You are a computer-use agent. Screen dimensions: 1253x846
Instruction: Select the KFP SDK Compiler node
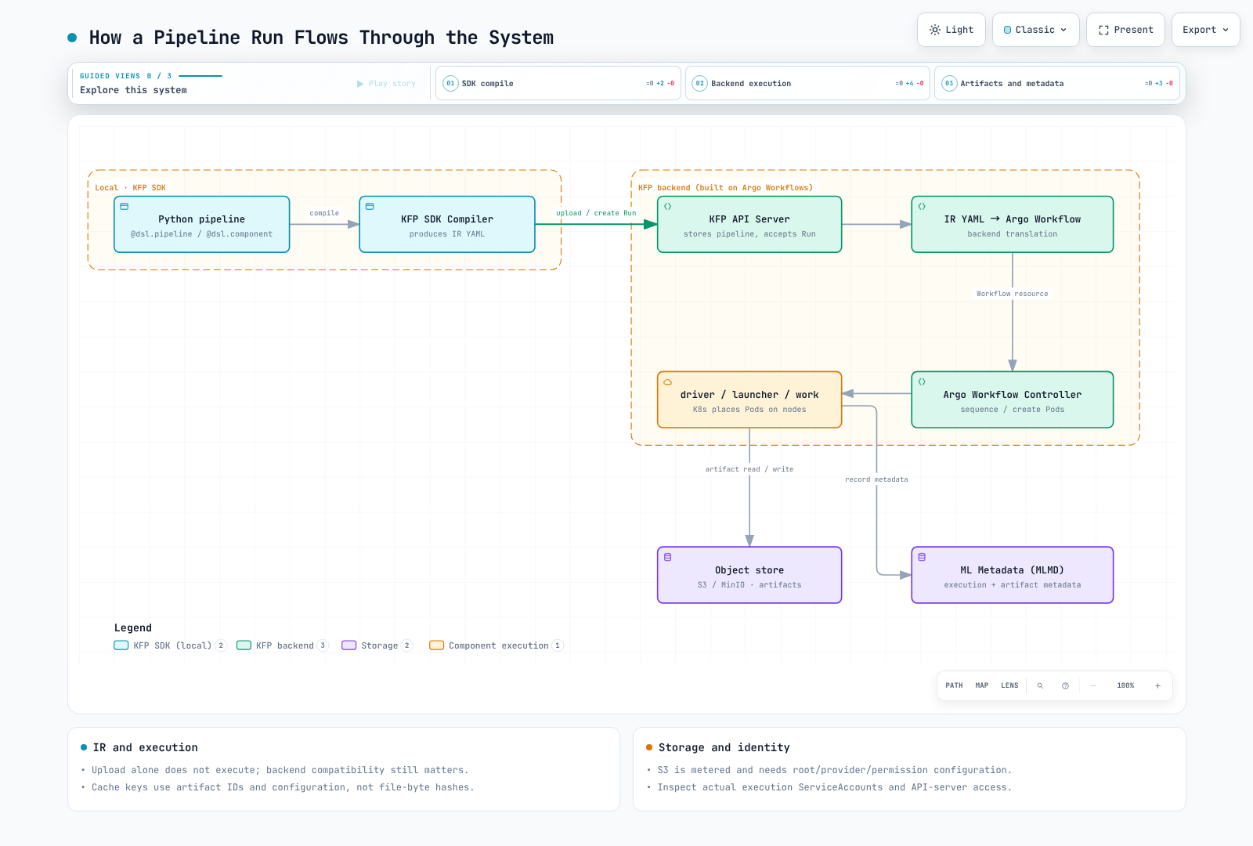[447, 225]
